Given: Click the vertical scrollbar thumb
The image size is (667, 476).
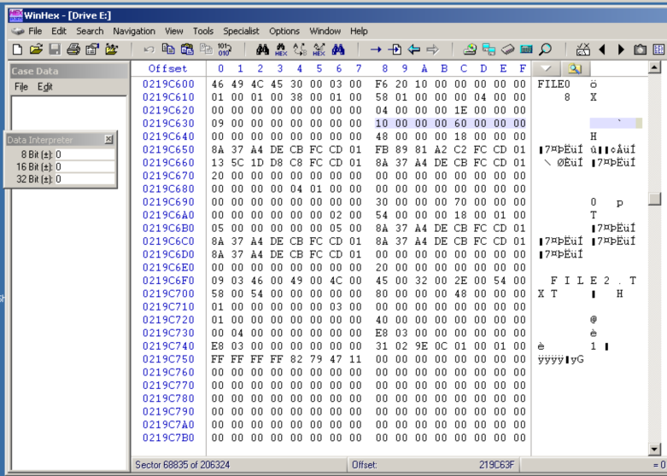Looking at the screenshot, I should [654, 199].
